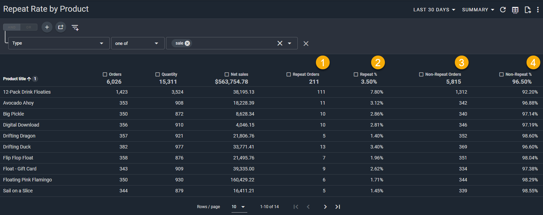543x215 pixels.
Task: Open the three-dot more options menu
Action: click(538, 10)
